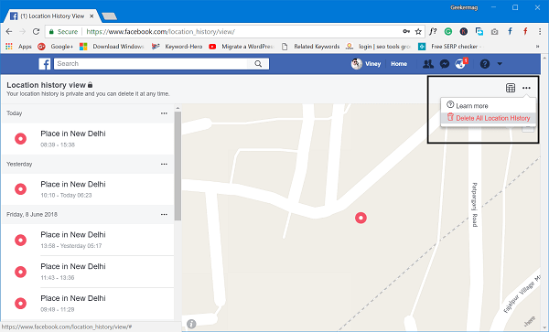549x332 pixels.
Task: Open options dots for Yesterday
Action: click(164, 164)
